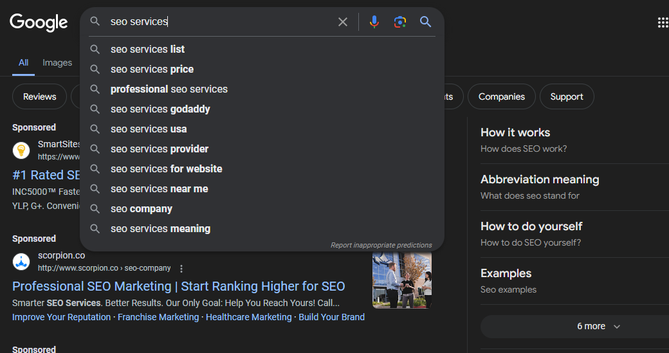
Task: Click the scorpion ad thumbnail photo
Action: coord(402,280)
